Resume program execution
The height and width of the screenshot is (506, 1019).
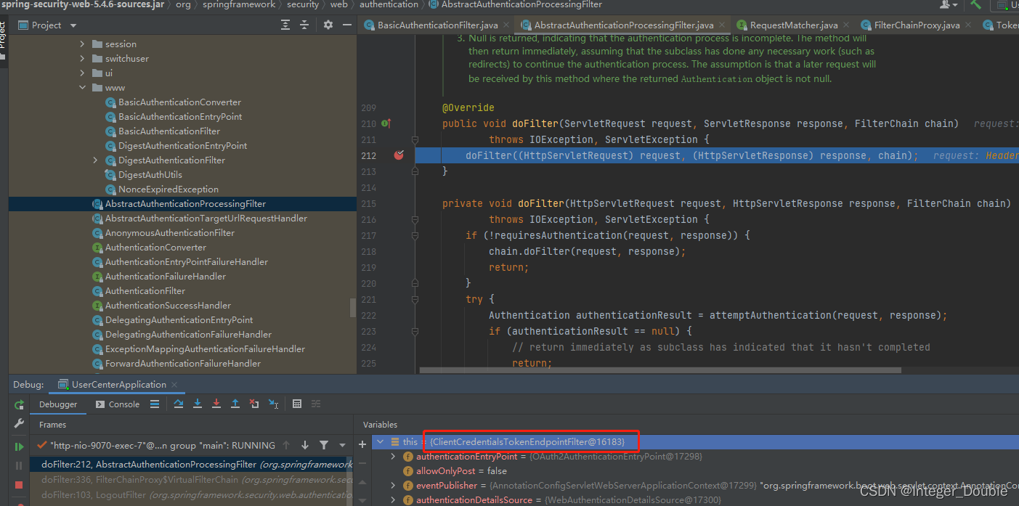(x=20, y=446)
